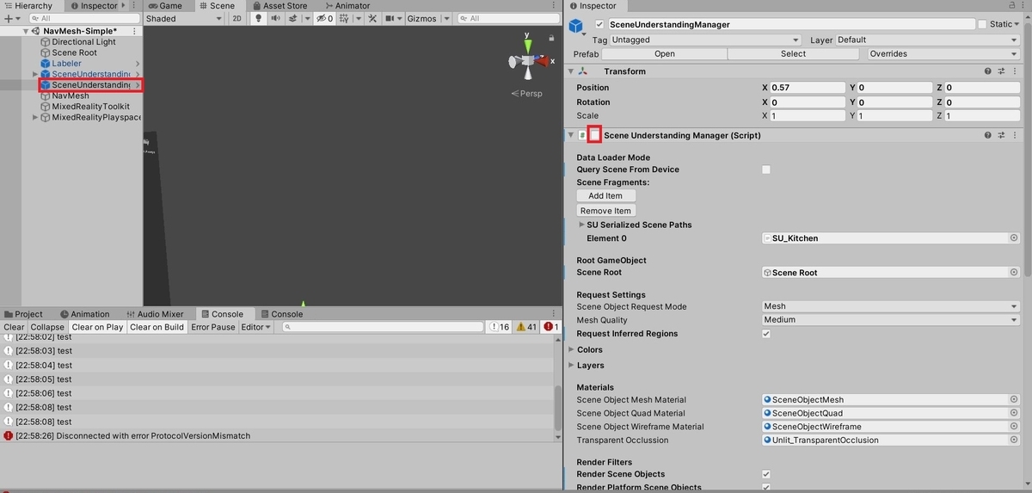Open the Tag Untagged dropdown
Image resolution: width=1032 pixels, height=493 pixels.
[706, 40]
